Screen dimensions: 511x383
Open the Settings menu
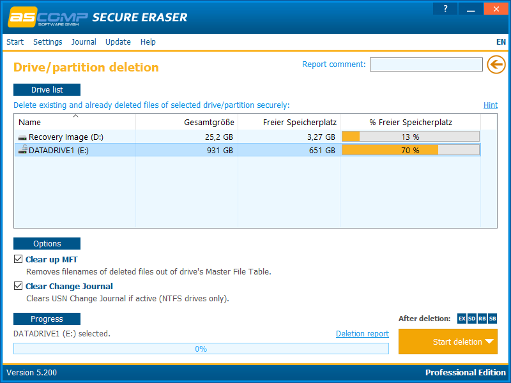pyautogui.click(x=47, y=42)
